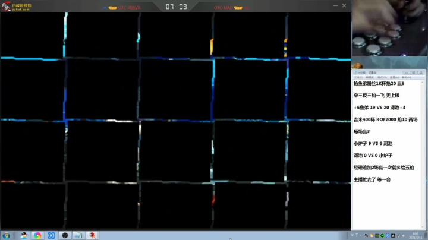This screenshot has width=428, height=240.
Task: Open the QQ penguin taskbar icon
Action: [24, 235]
